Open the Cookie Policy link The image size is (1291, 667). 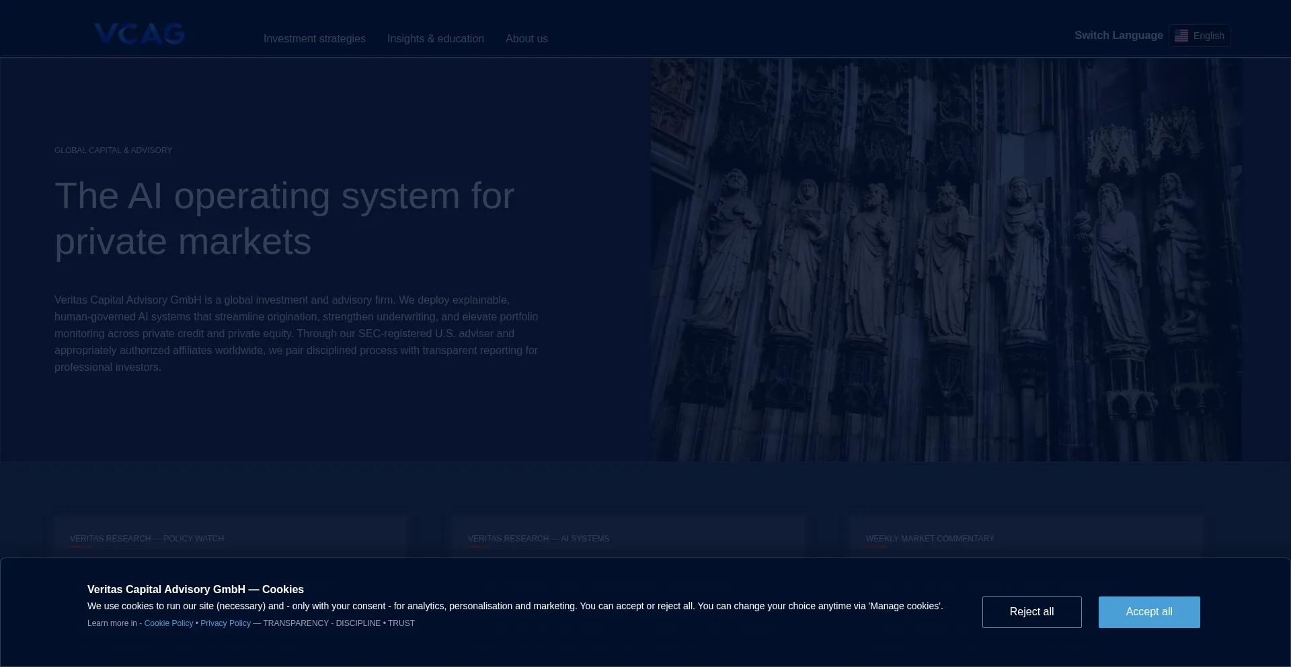pos(169,623)
